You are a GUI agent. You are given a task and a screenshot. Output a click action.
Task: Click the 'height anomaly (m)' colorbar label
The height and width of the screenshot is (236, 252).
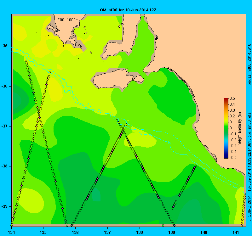click(x=240, y=129)
